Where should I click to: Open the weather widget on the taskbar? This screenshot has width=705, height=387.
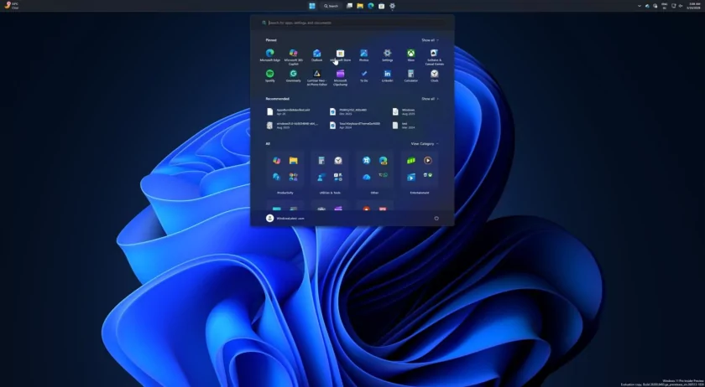coord(11,6)
